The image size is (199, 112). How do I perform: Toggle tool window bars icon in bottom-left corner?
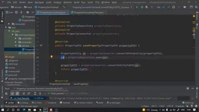pyautogui.click(x=2, y=106)
